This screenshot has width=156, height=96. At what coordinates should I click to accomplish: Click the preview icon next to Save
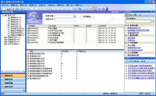pyautogui.click(x=13, y=9)
